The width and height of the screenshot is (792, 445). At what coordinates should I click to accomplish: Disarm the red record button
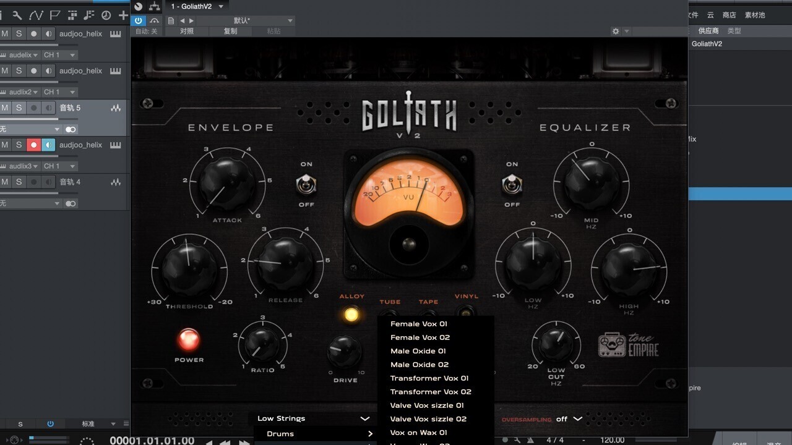point(33,145)
